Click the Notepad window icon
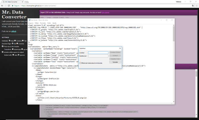The height and width of the screenshot is (120, 199). click(30, 20)
